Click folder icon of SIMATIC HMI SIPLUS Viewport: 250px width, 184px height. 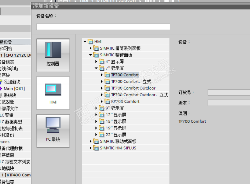[x=96, y=148]
